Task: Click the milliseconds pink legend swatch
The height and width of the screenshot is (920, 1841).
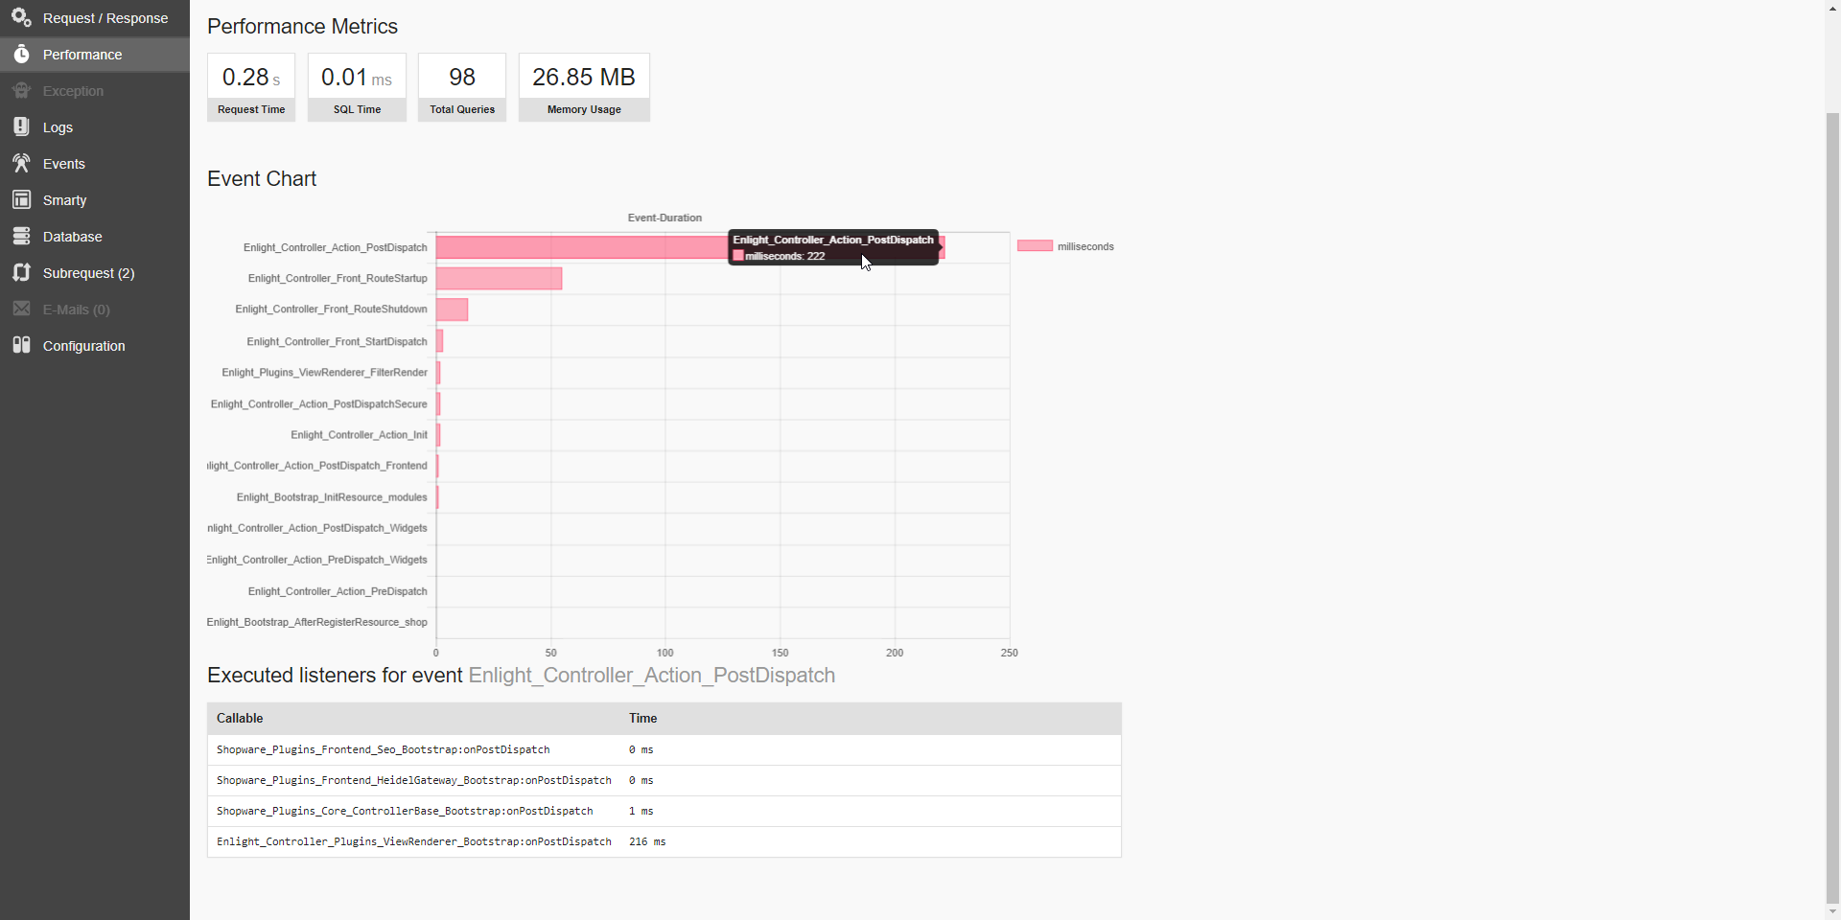Action: (x=1035, y=246)
